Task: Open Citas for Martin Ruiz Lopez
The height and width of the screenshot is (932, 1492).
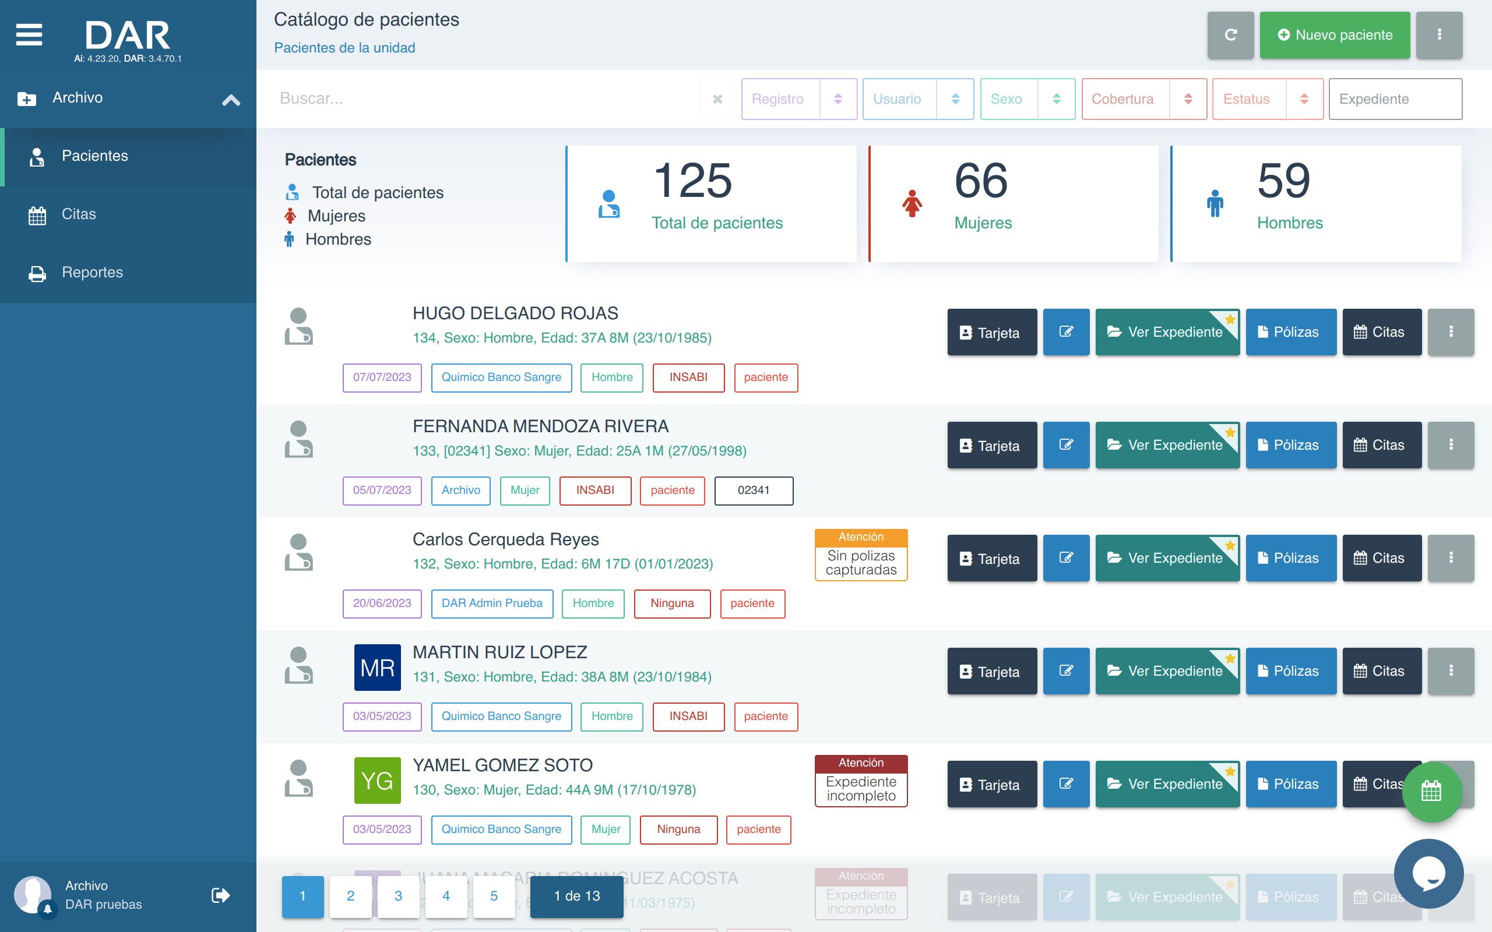Action: [x=1382, y=670]
